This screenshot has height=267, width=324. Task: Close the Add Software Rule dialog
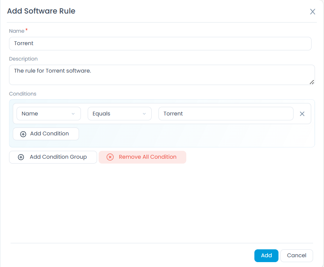[x=312, y=12]
